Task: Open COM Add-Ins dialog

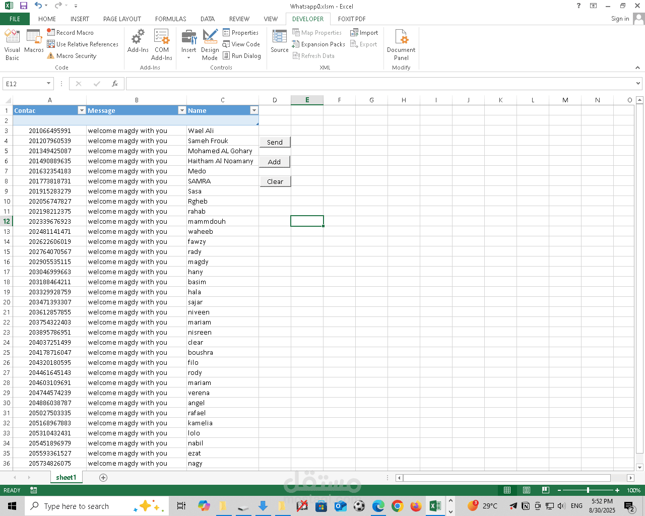Action: pos(162,44)
